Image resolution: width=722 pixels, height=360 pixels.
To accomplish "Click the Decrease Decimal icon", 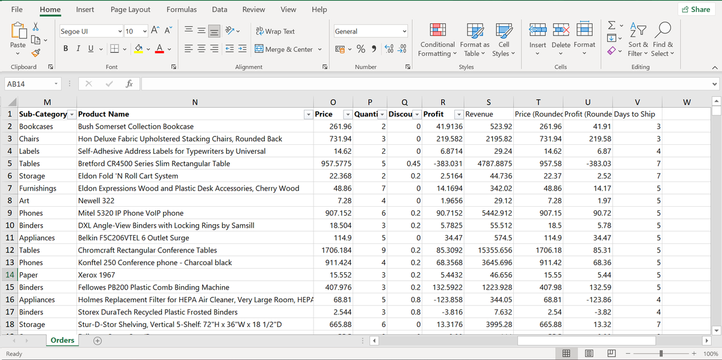I will click(x=403, y=49).
